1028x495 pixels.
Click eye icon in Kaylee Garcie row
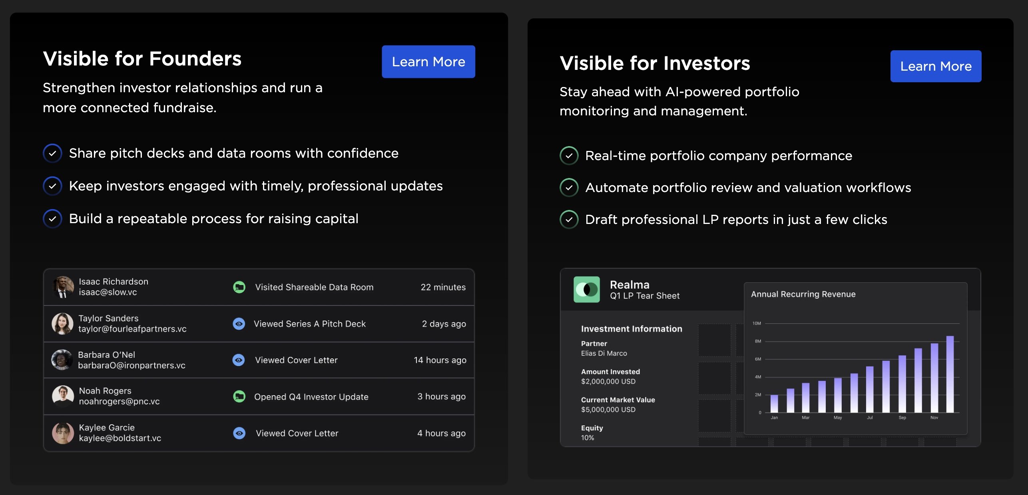[239, 433]
